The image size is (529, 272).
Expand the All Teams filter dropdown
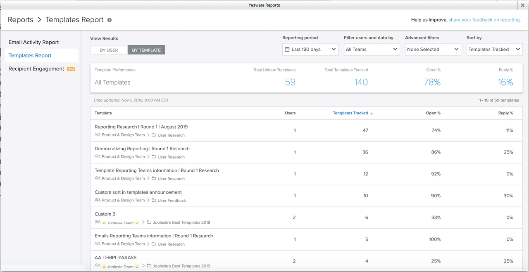point(372,50)
